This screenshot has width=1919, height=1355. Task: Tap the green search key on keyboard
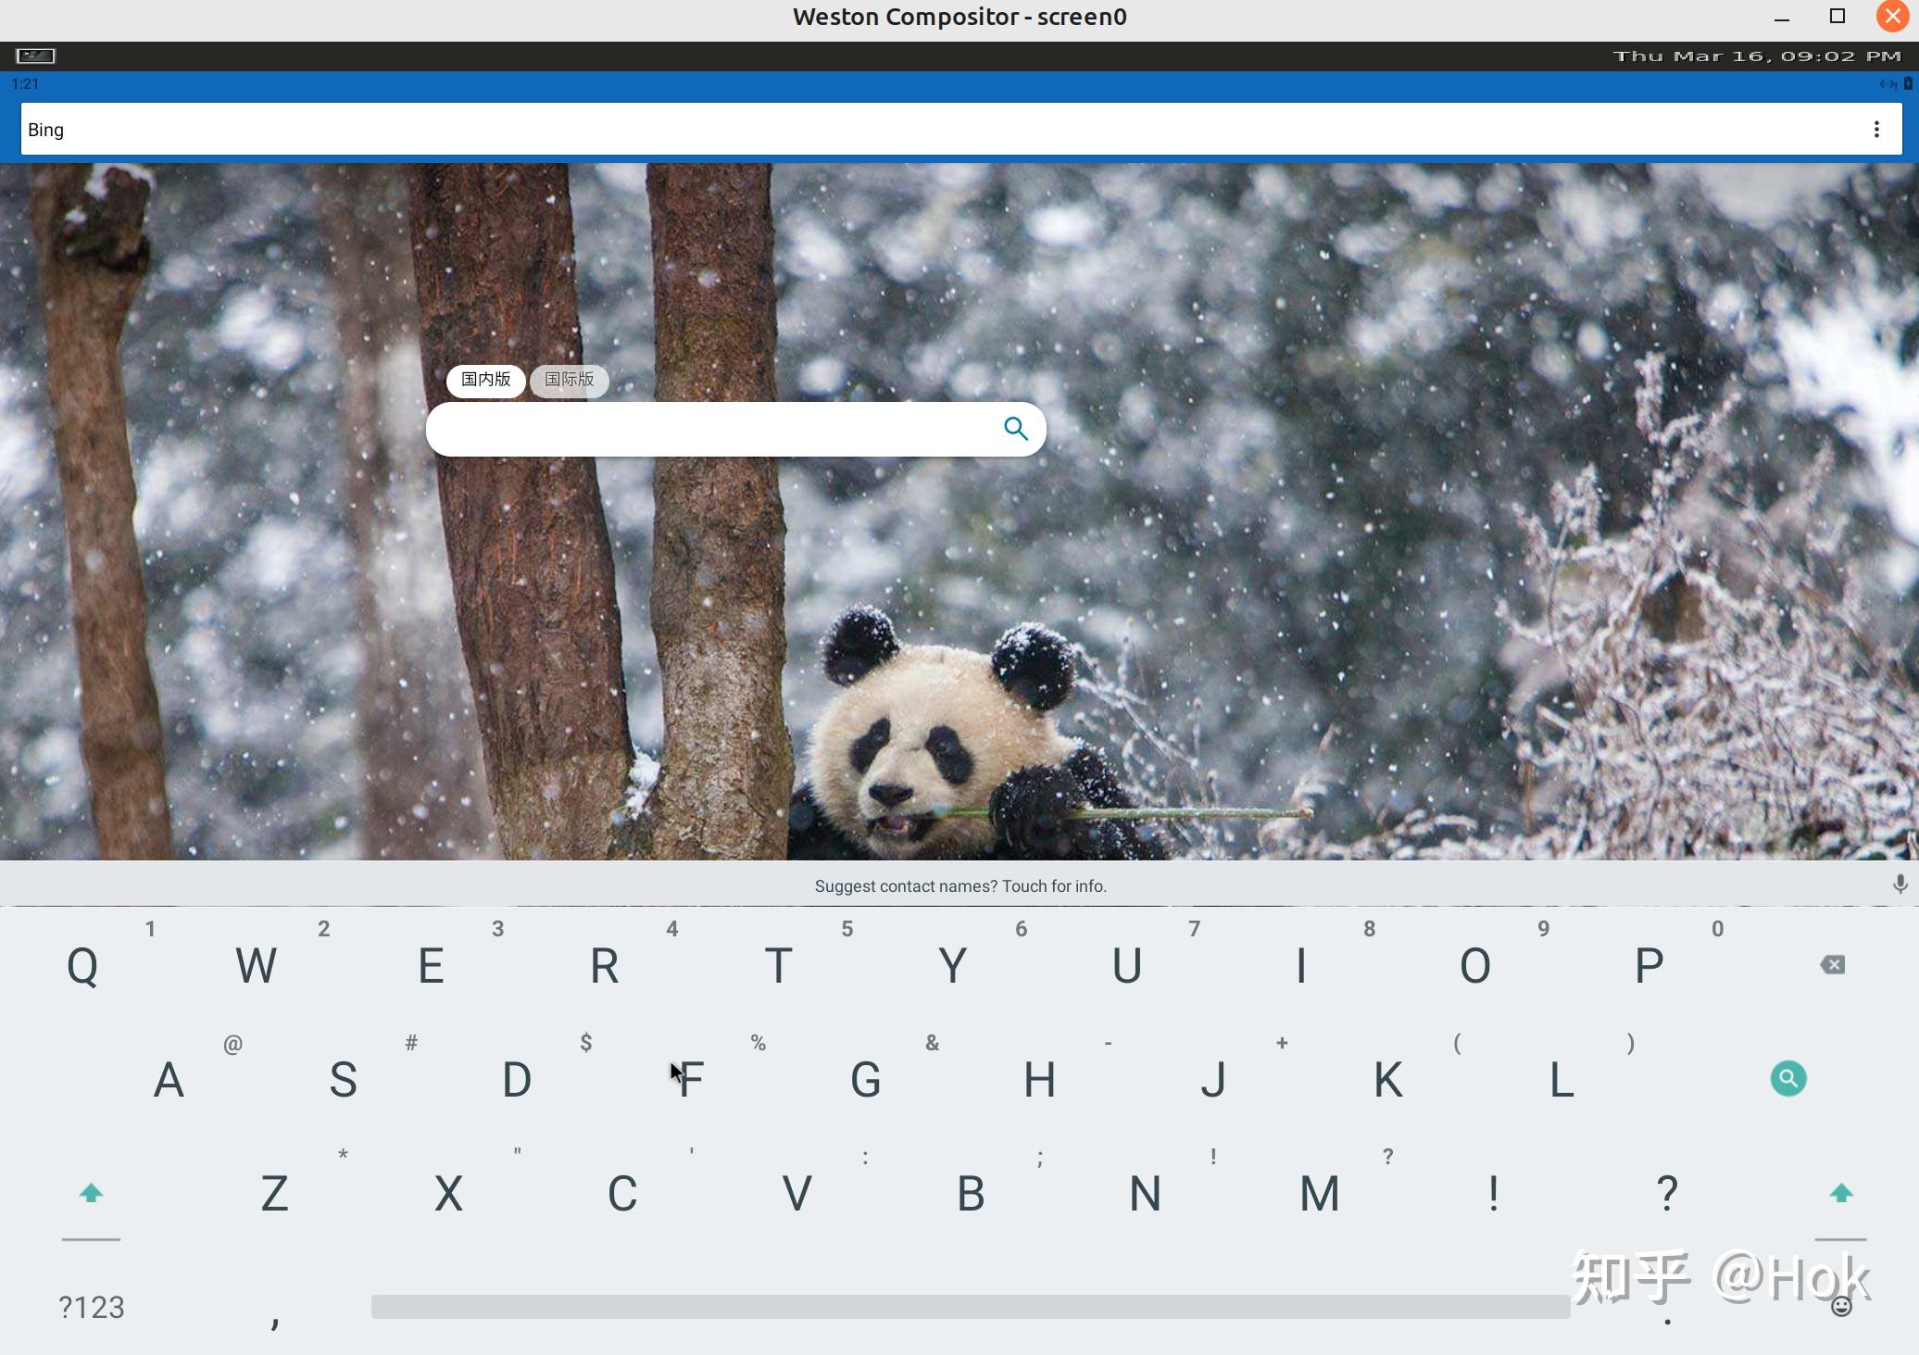(1787, 1078)
